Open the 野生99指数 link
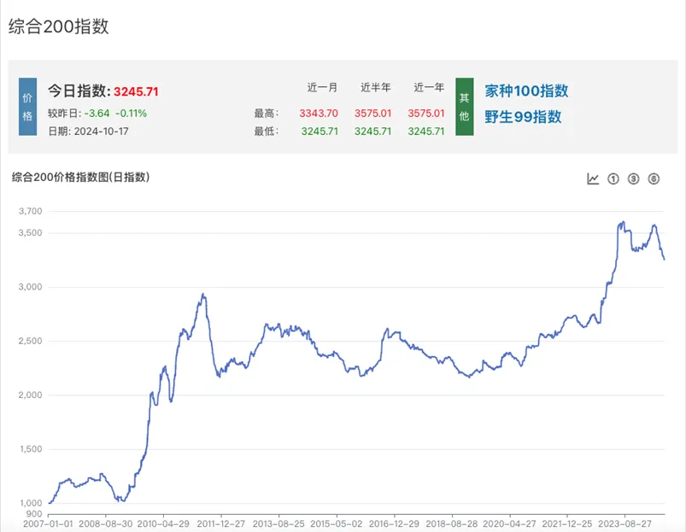Image resolution: width=686 pixels, height=532 pixels. [523, 117]
